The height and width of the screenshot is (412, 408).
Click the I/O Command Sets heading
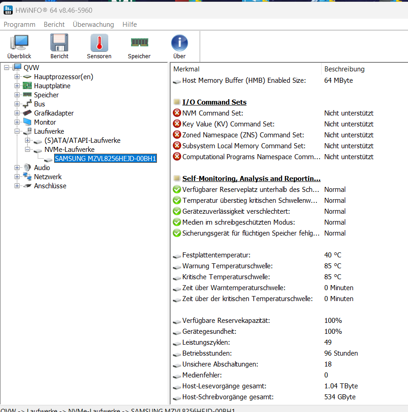pyautogui.click(x=215, y=102)
